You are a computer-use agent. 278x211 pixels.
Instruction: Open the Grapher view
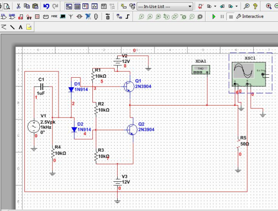94,6
